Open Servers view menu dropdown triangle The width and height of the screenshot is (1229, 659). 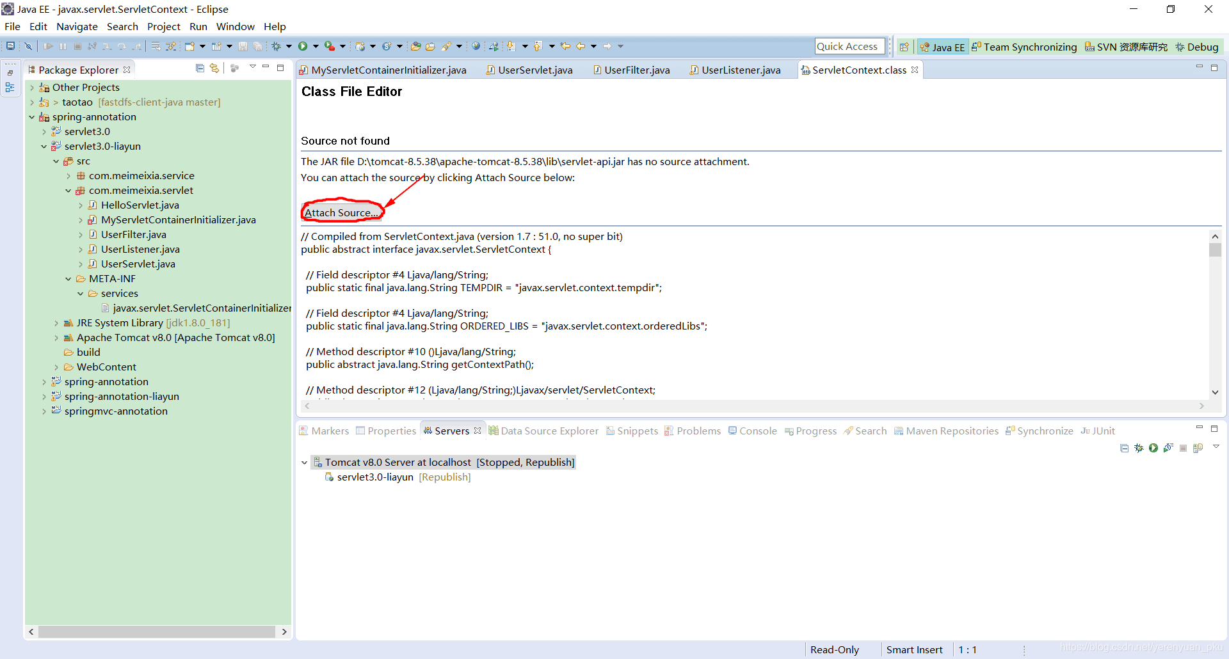point(1216,447)
